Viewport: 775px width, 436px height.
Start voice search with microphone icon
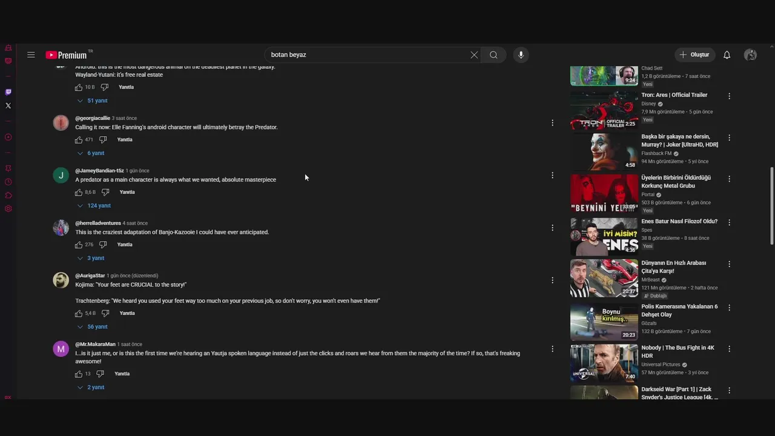[x=521, y=55]
